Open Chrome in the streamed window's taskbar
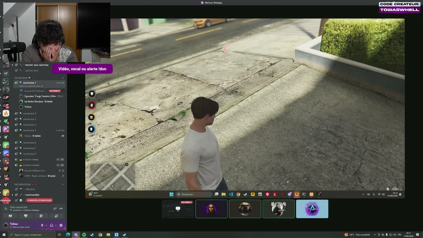423x238 pixels. tap(238, 194)
